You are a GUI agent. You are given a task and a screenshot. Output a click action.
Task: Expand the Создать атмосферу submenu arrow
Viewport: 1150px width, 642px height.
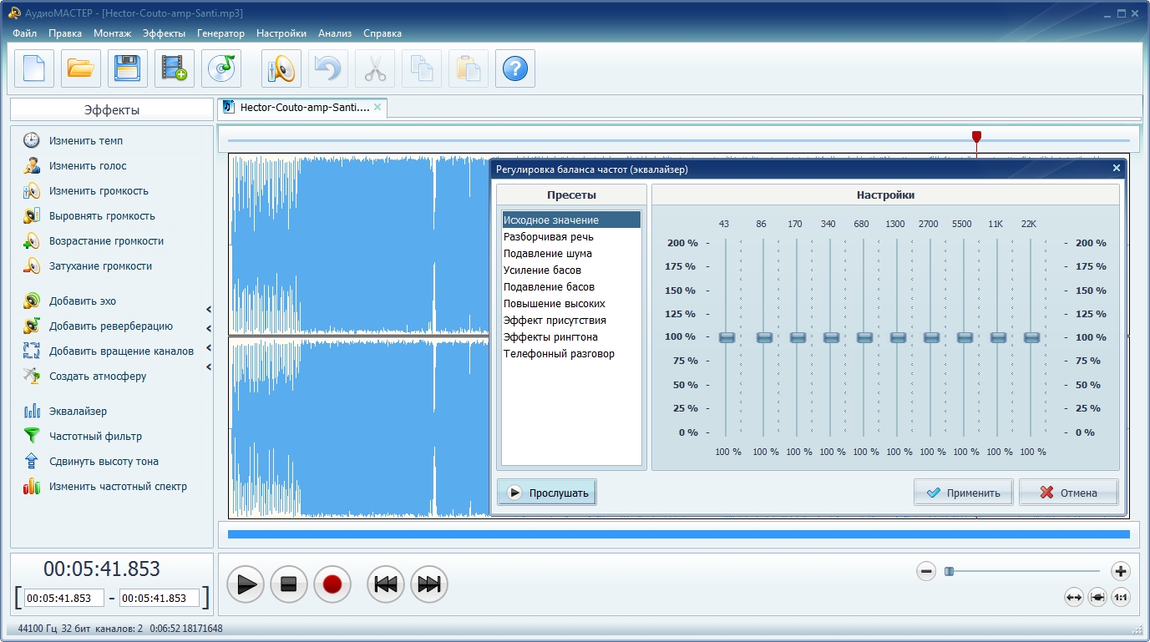(x=209, y=367)
